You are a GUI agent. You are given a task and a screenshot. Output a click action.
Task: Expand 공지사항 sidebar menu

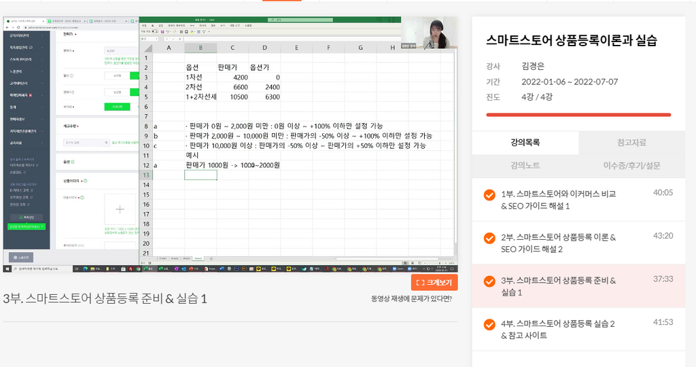click(x=27, y=143)
